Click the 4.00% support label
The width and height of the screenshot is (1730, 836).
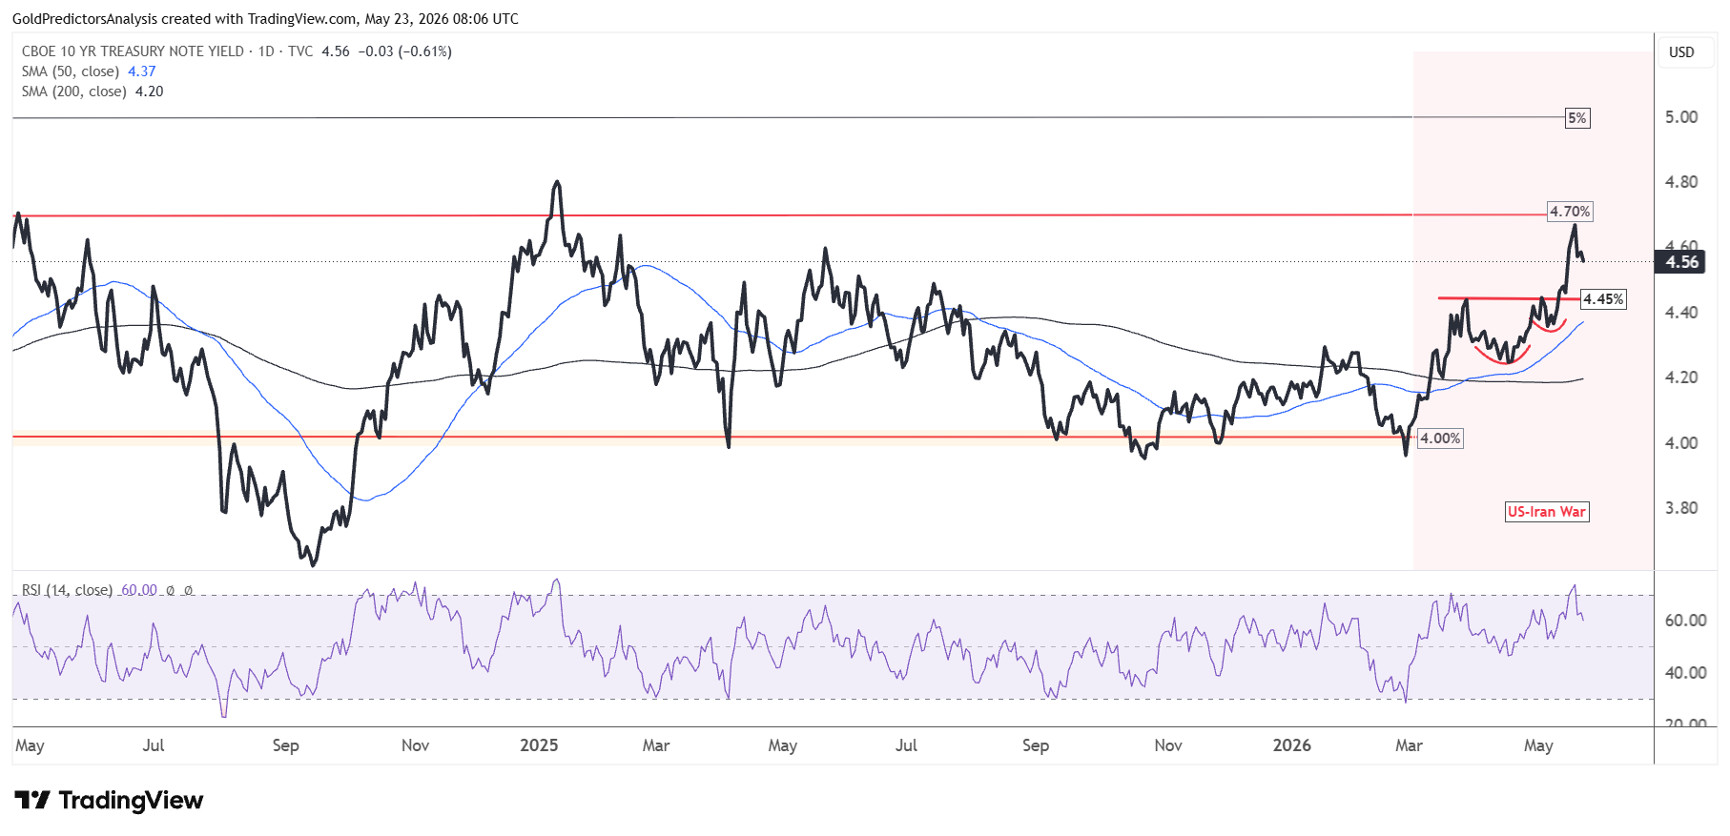point(1440,438)
